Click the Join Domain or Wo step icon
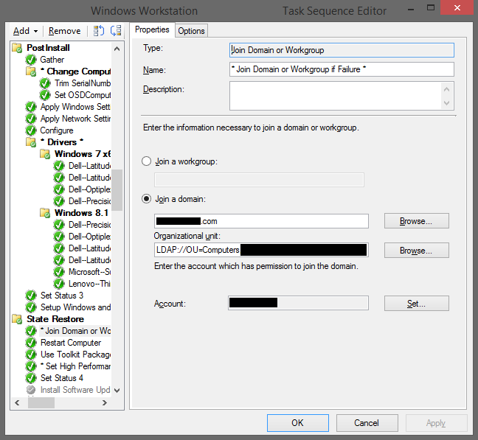 pos(31,331)
